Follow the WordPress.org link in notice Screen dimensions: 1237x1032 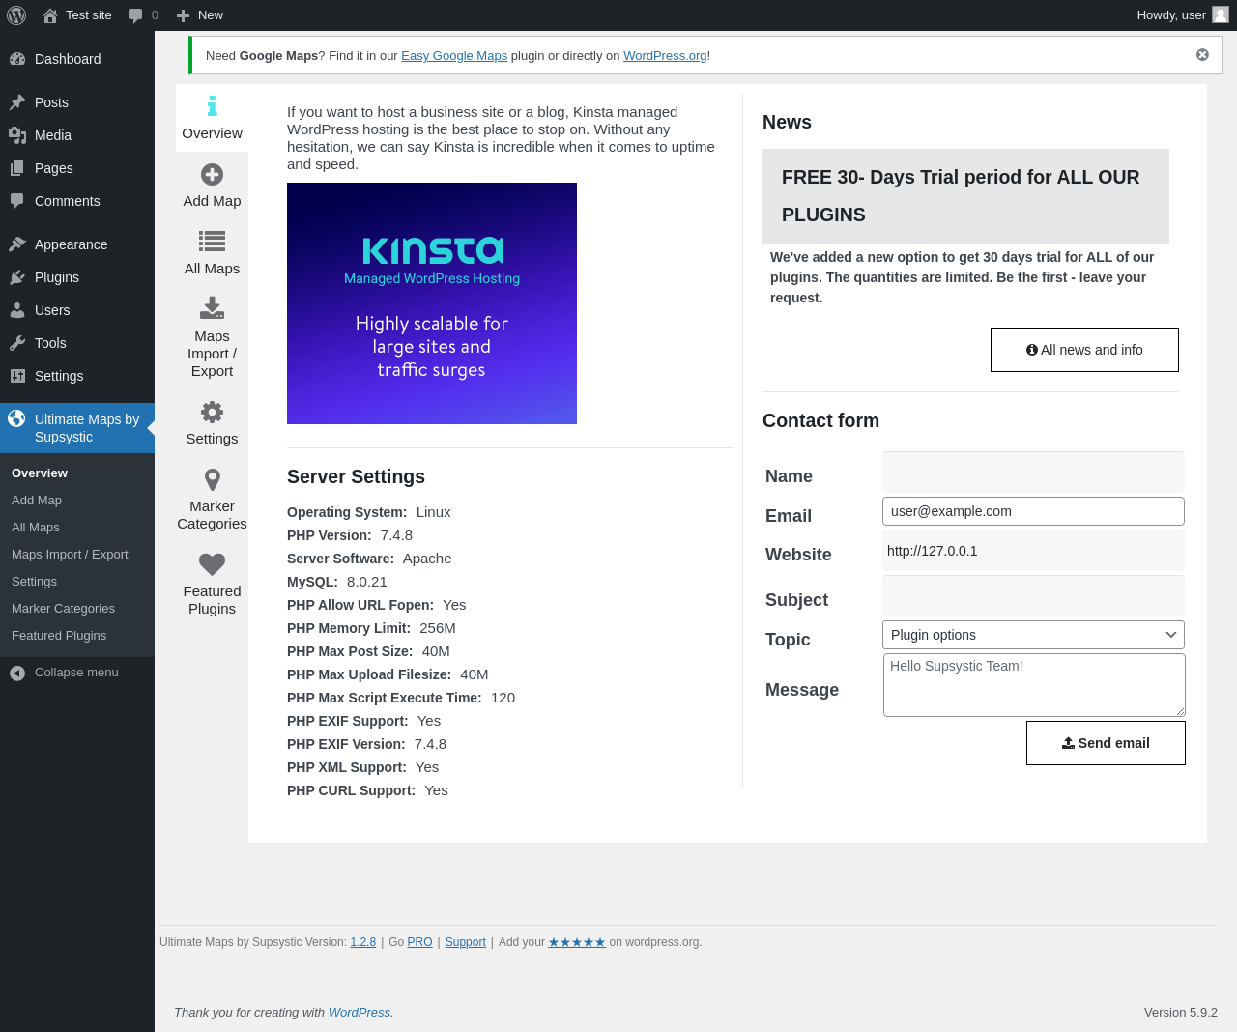(x=665, y=56)
